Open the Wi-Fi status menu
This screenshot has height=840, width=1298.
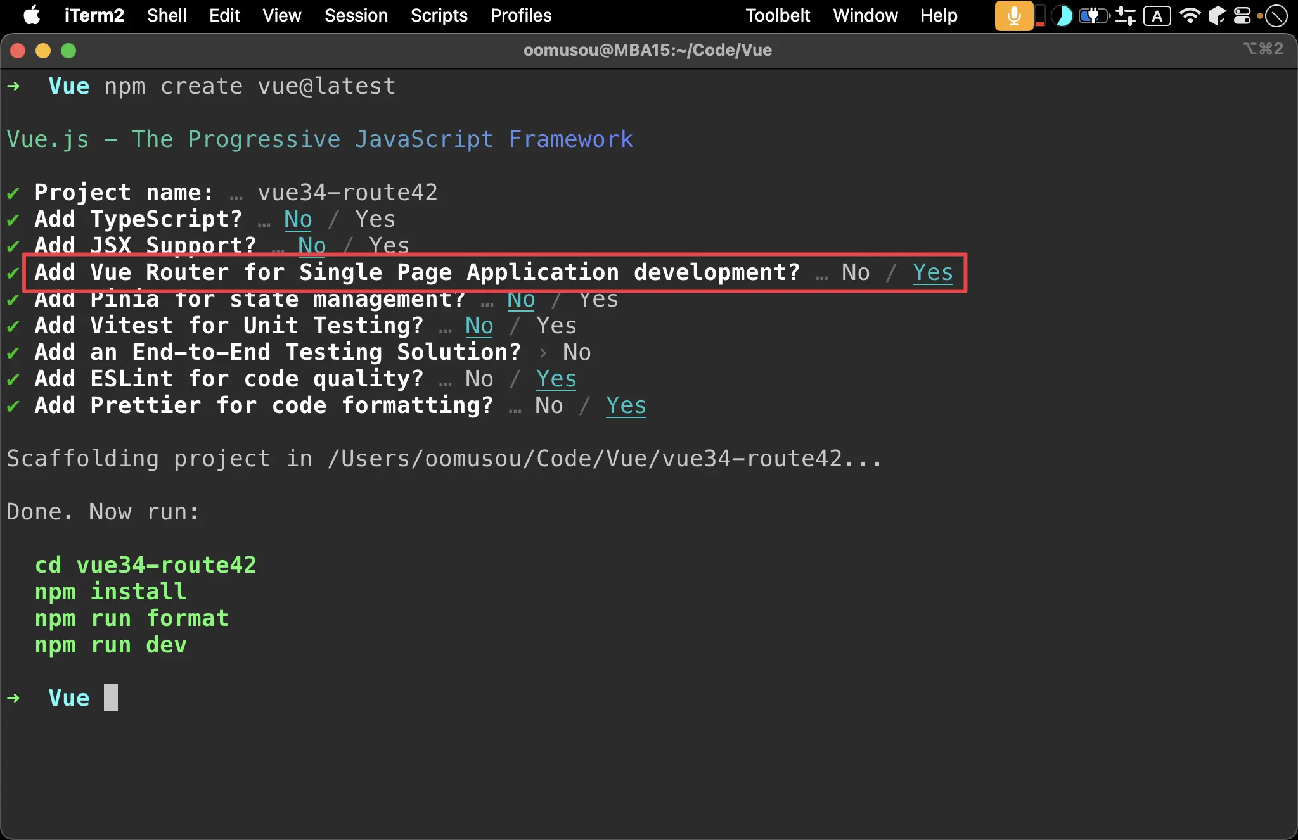coord(1190,15)
